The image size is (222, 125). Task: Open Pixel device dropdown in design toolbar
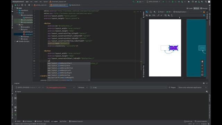point(162,12)
